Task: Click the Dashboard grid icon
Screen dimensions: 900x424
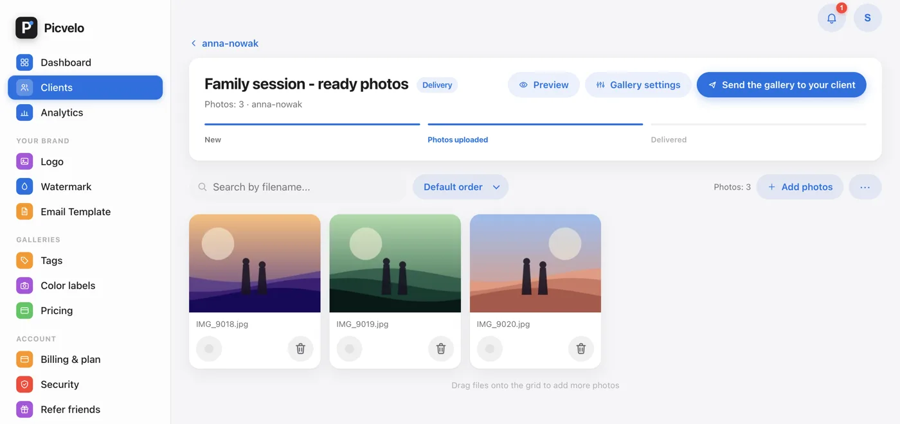Action: [x=24, y=62]
